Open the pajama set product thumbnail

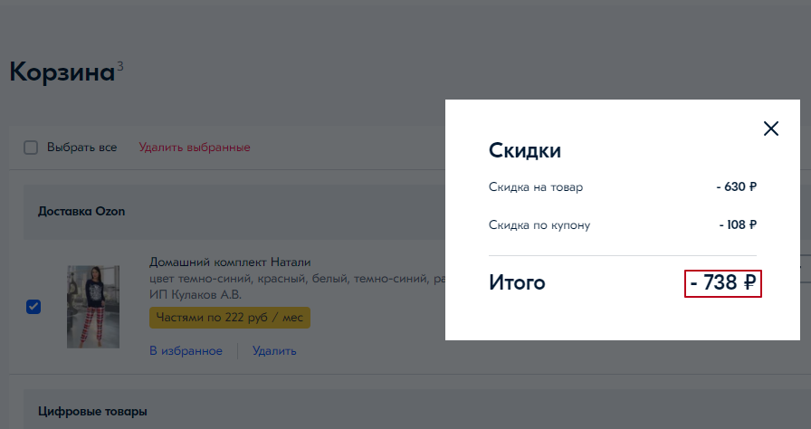pos(93,306)
